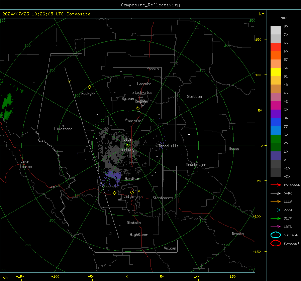301x281 pixels.
Task: Click the yellow diamond marker below RedDeer
Action: 137,109
